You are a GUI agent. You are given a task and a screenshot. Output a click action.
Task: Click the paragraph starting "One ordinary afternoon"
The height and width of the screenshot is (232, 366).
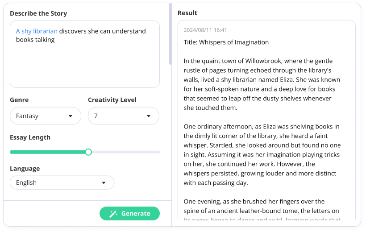click(262, 155)
